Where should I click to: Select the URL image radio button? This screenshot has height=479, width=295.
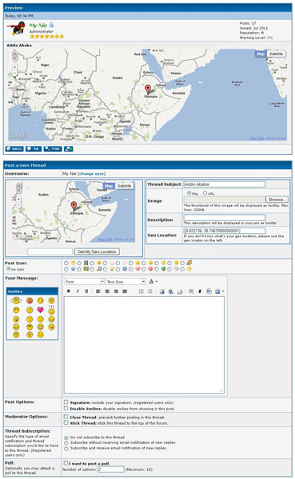point(205,193)
